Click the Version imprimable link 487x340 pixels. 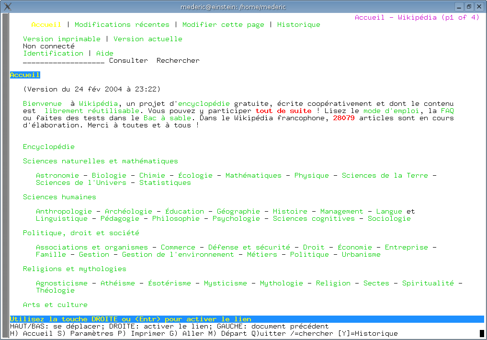[62, 39]
